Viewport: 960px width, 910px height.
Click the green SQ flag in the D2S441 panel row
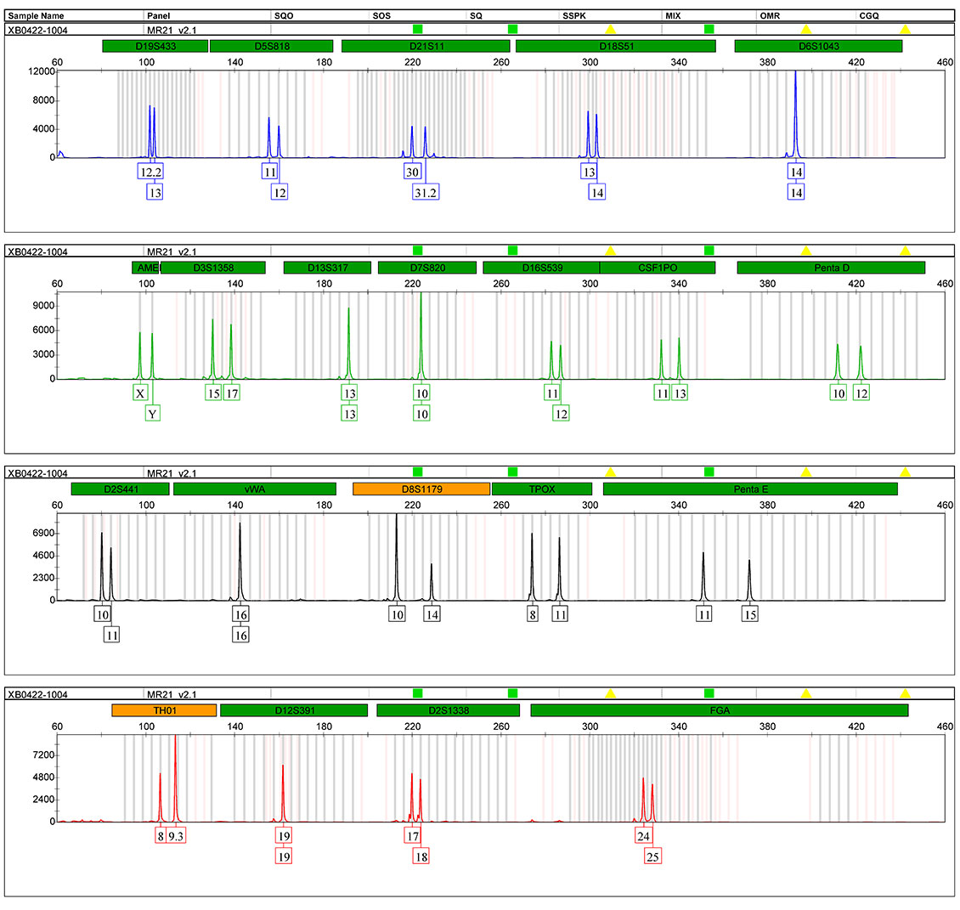[x=512, y=472]
